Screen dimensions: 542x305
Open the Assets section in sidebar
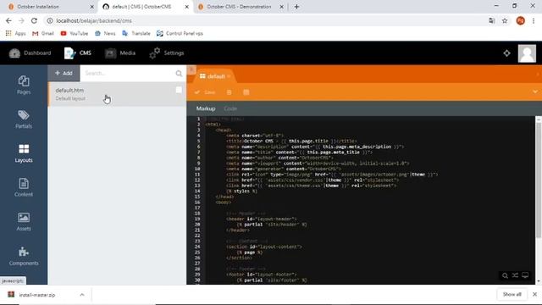point(24,222)
